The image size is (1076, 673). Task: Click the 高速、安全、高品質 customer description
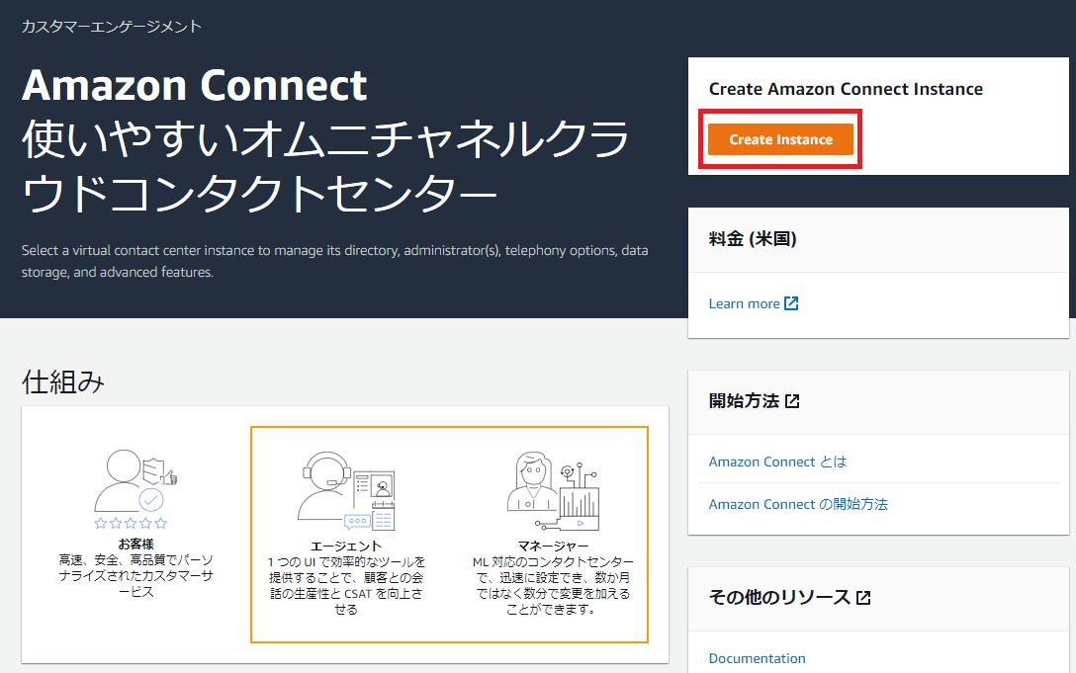coord(135,576)
